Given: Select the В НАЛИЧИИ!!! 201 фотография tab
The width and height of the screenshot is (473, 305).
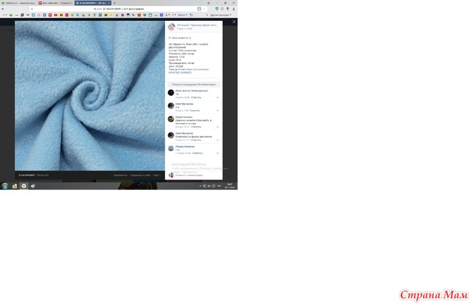Looking at the screenshot, I should point(93,3).
